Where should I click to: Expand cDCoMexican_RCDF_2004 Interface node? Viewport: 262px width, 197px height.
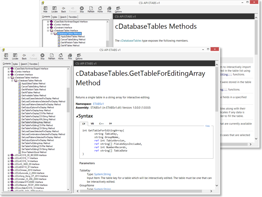[x=9, y=185]
